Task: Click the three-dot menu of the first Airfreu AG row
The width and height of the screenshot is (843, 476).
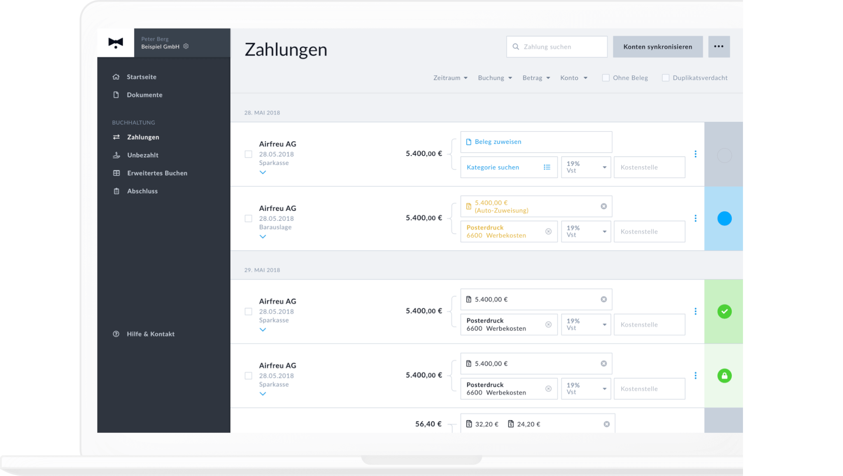Action: coord(695,154)
